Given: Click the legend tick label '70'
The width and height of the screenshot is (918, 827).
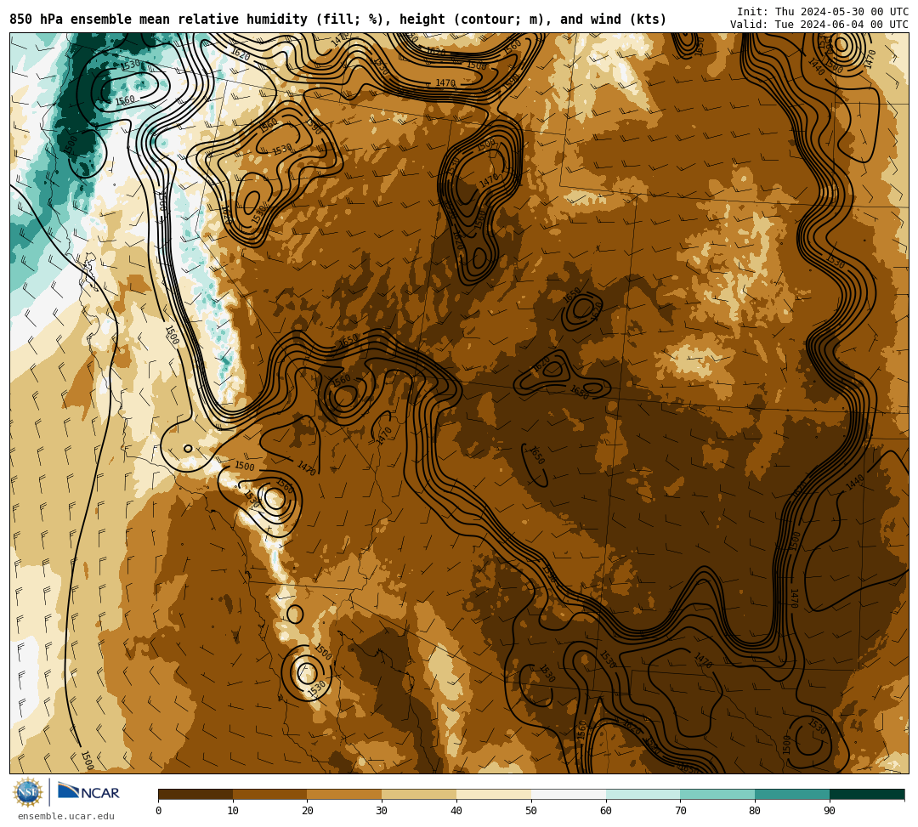Looking at the screenshot, I should (680, 811).
